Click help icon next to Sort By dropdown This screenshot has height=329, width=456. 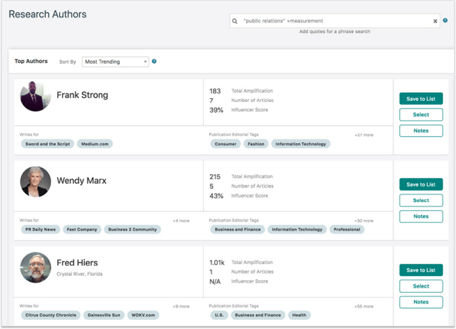point(154,61)
